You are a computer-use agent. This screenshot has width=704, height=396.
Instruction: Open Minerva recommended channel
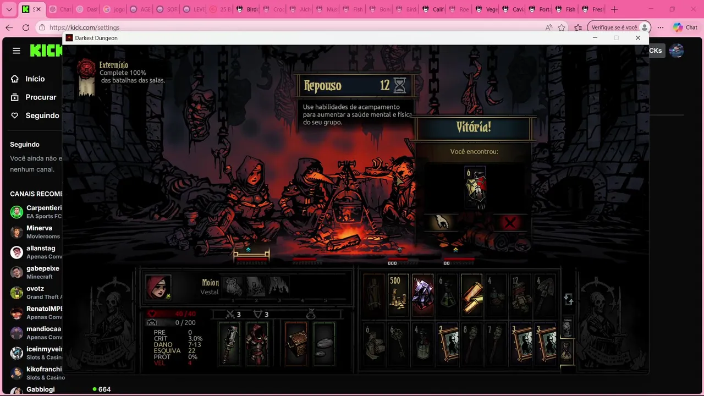tap(36, 232)
